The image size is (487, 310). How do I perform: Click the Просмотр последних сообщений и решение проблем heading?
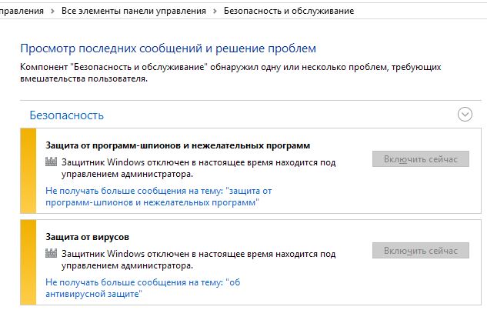[168, 49]
